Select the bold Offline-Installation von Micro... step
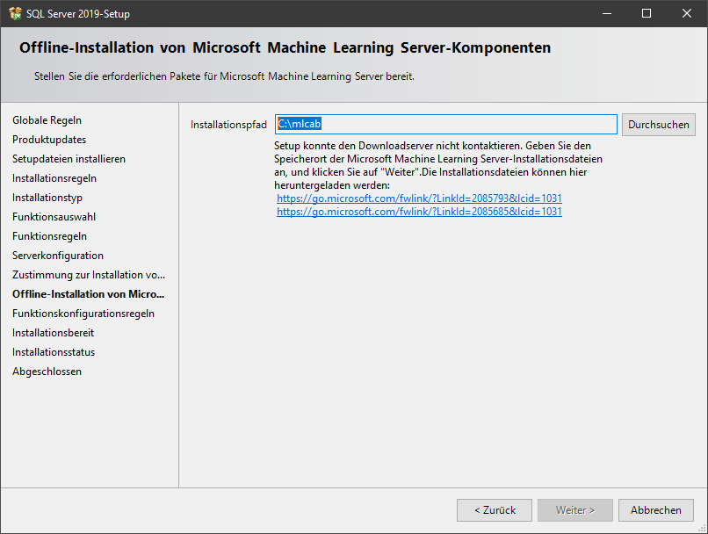The width and height of the screenshot is (708, 534). coord(88,294)
